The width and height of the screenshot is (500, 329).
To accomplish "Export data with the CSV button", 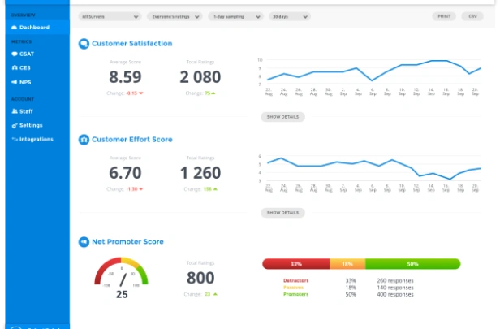I will tap(472, 16).
